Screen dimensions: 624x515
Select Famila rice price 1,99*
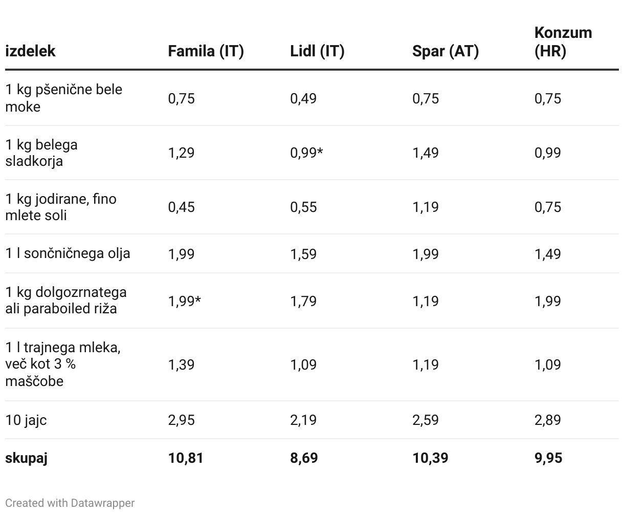[x=184, y=301]
